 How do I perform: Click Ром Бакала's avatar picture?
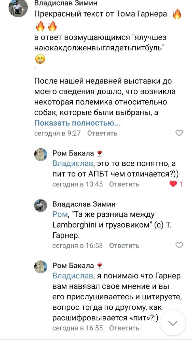point(40,154)
